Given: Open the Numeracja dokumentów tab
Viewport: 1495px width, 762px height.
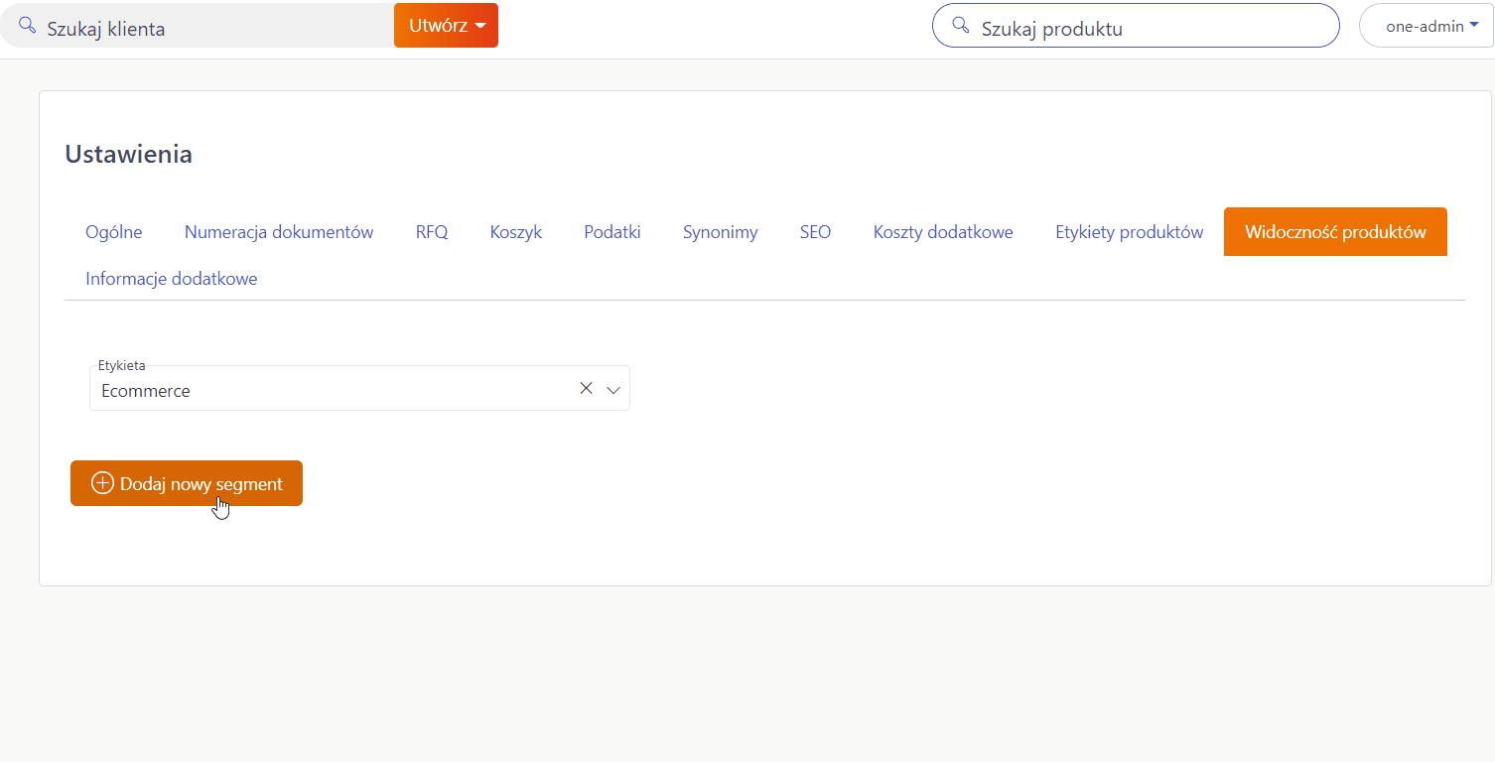Looking at the screenshot, I should coord(279,232).
